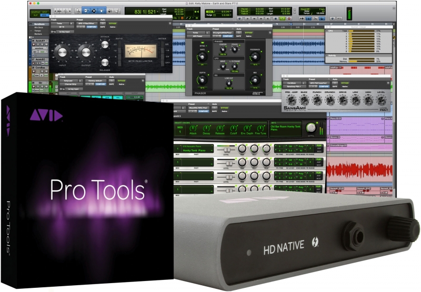Click the BF76 Output knob
Screen dimensions: 421x292
coord(86,52)
